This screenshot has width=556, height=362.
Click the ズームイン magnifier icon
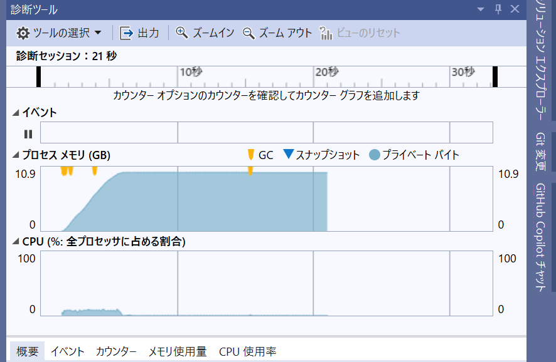[x=183, y=33]
